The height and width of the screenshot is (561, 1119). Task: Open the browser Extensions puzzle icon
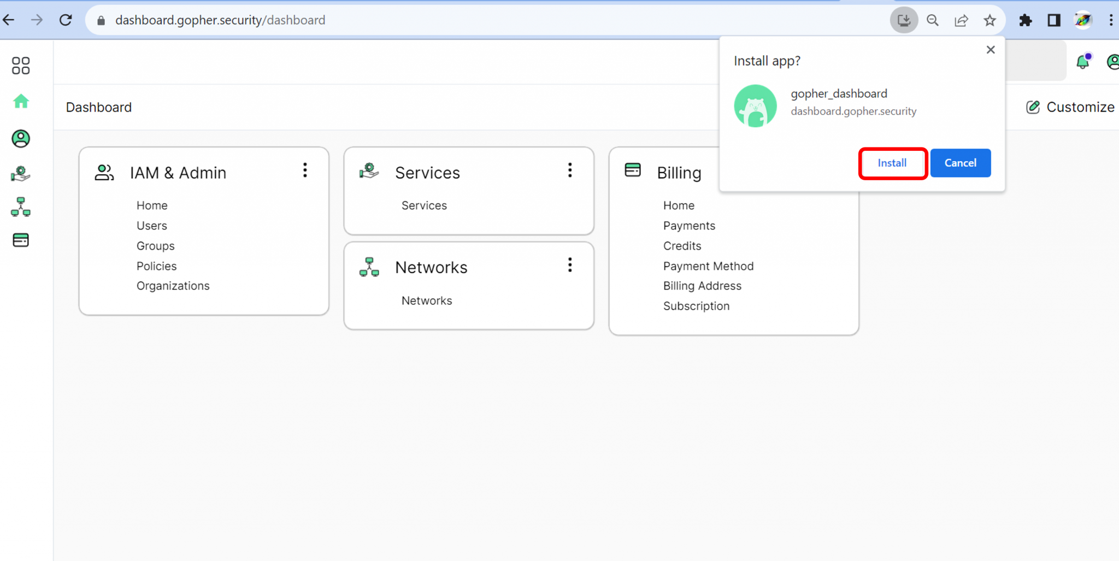pos(1026,20)
